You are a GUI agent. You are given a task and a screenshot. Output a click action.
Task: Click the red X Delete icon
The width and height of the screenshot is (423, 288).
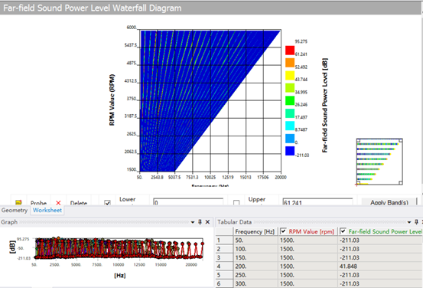coord(58,203)
